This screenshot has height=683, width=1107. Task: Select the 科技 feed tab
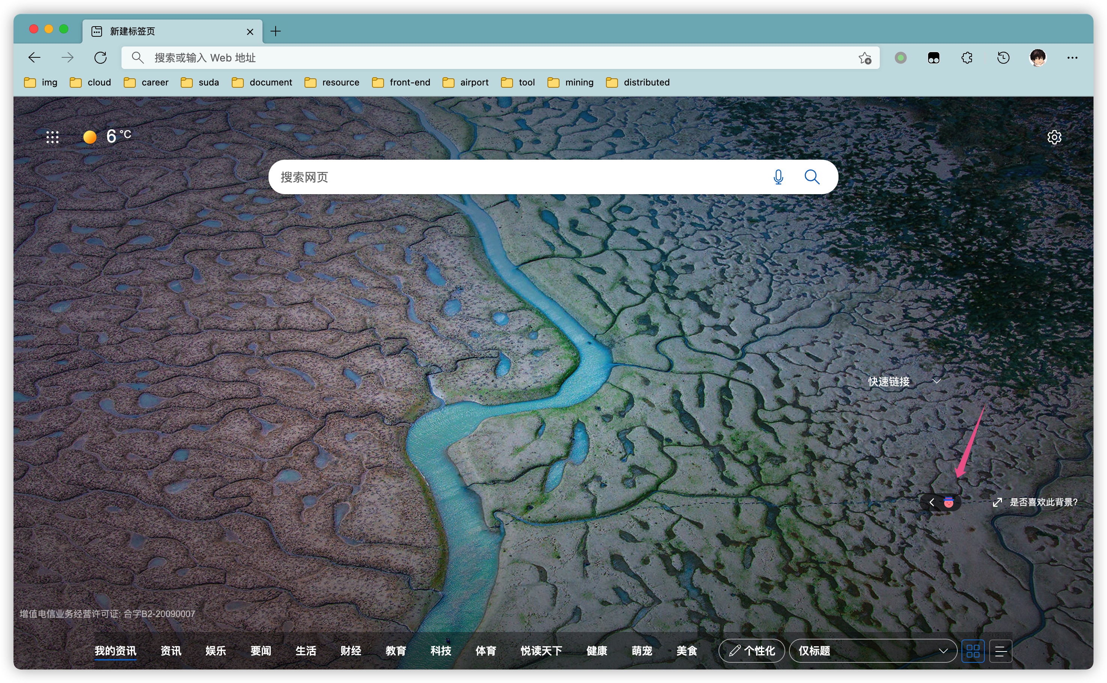coord(441,651)
